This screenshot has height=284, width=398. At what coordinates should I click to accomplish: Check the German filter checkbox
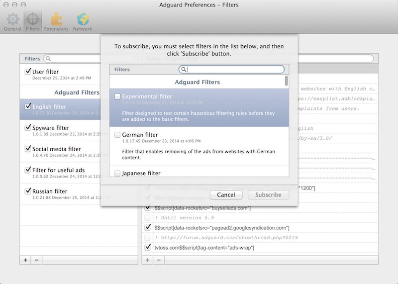pos(117,135)
